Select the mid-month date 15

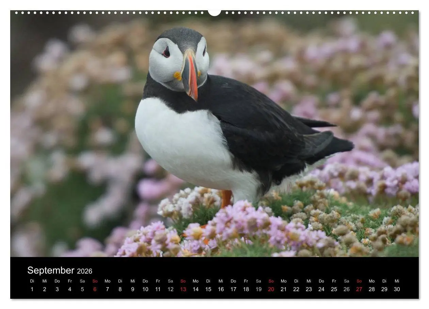208,289
